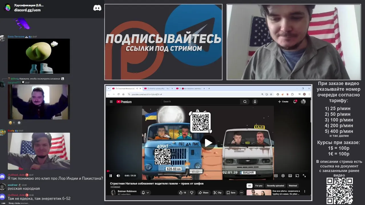This screenshot has width=365, height=205.
Task: Click the Share button under video
Action: (204, 192)
